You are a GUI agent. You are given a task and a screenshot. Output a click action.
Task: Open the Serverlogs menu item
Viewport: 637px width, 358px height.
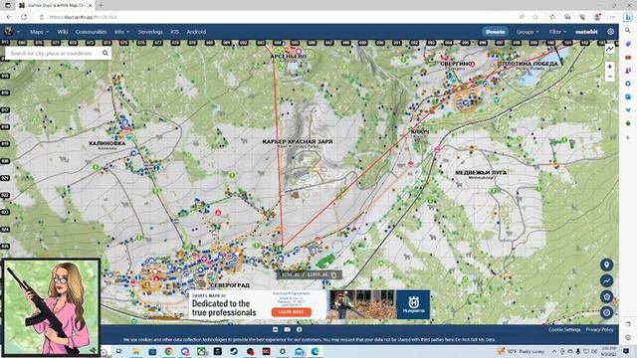click(150, 32)
